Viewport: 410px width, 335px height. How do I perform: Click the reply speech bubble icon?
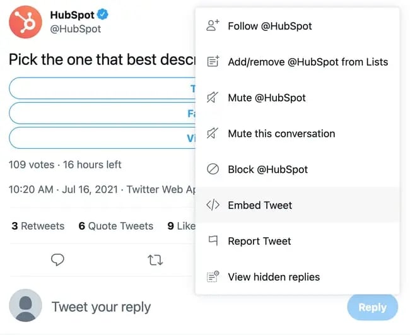58,259
